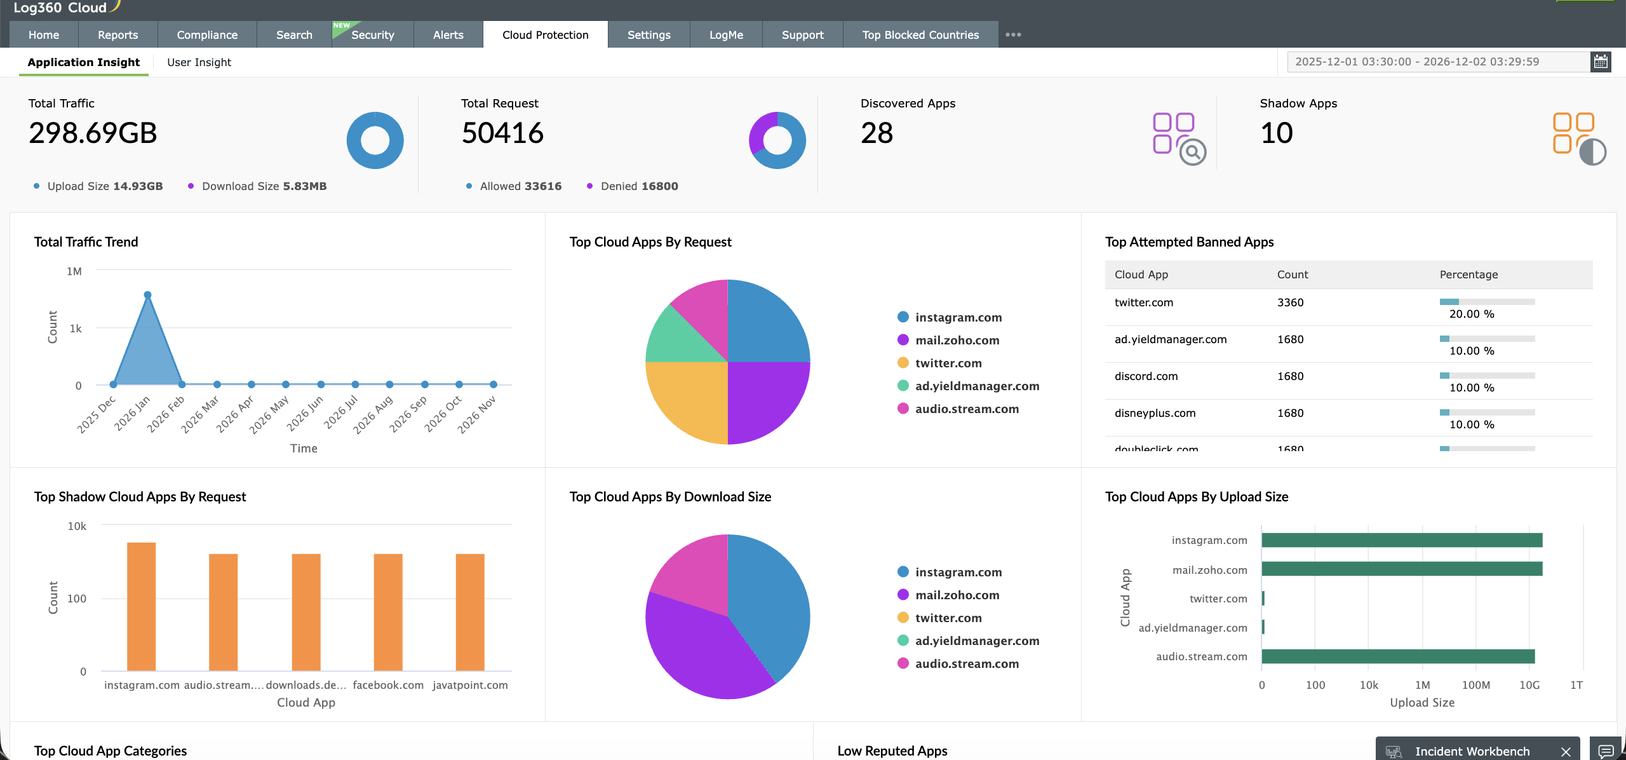
Task: Select twitter.com in Top Attempted Banned Apps
Action: click(x=1143, y=302)
